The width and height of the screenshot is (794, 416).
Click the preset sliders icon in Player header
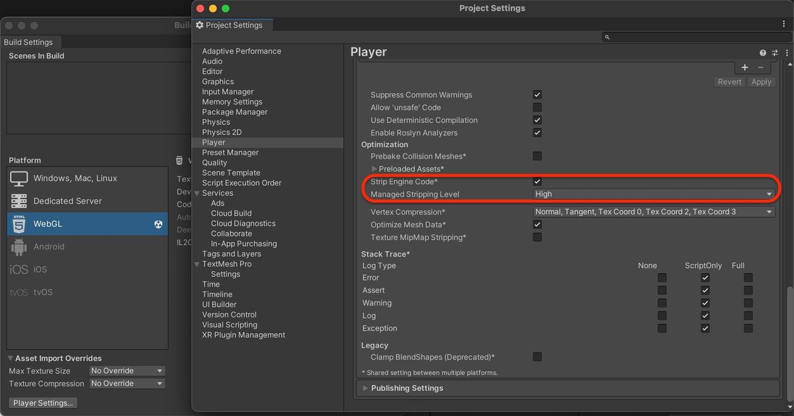point(775,53)
